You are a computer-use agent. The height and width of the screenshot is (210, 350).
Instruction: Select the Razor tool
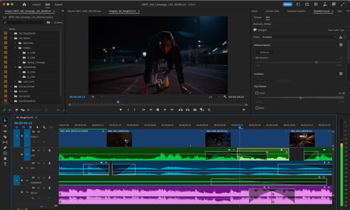5,137
